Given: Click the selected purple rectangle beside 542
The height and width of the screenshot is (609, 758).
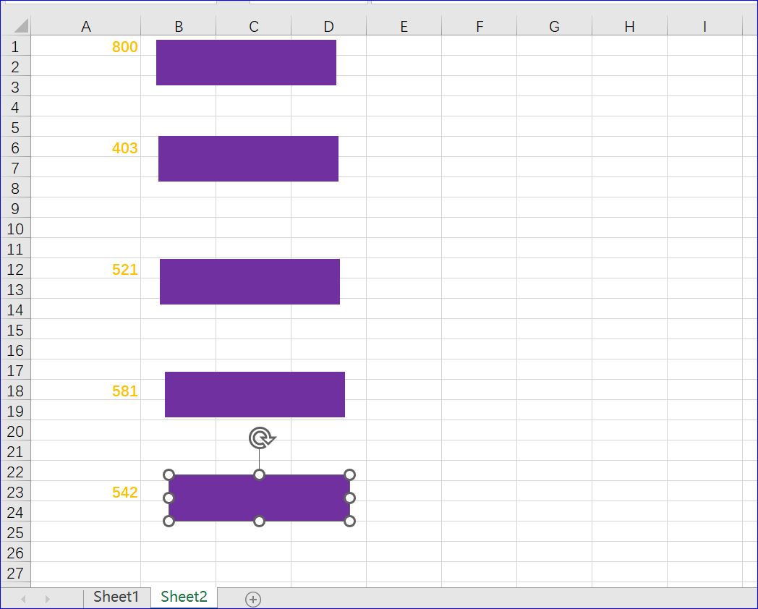Looking at the screenshot, I should coord(259,498).
